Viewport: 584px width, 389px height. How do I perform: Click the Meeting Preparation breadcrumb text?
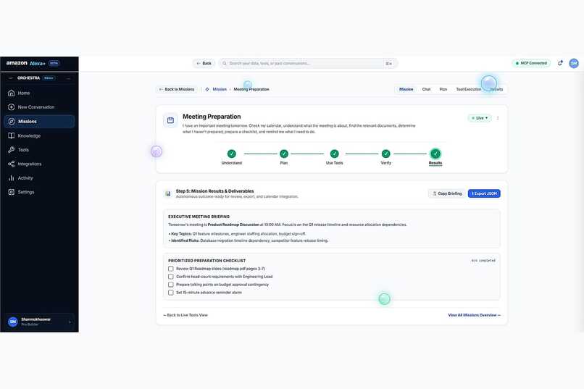[x=251, y=89]
